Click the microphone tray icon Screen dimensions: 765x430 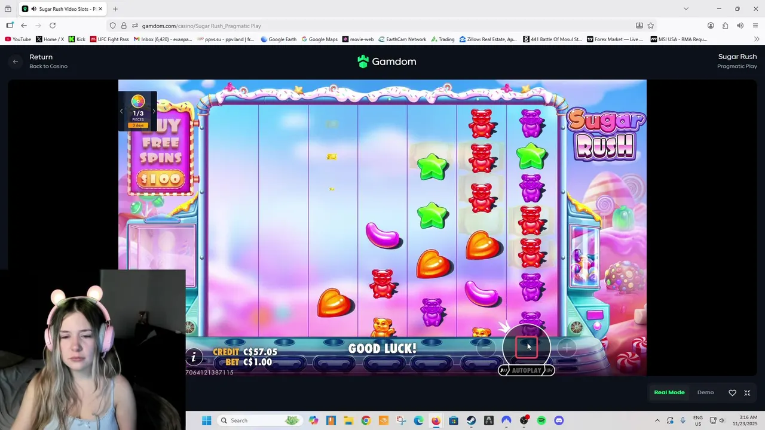coord(683,420)
